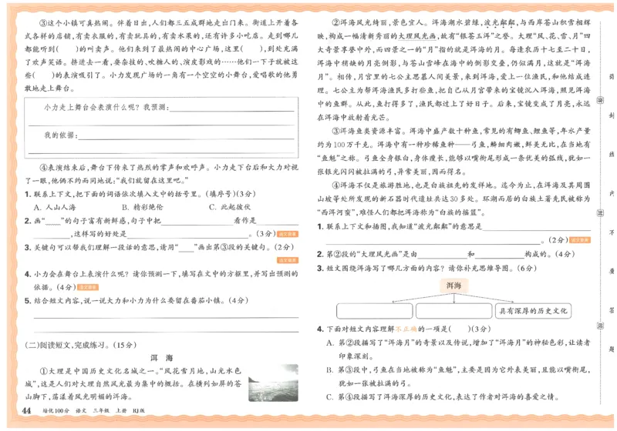The height and width of the screenshot is (431, 617).
Task: Select the middle empty mind map box
Action: (x=452, y=311)
